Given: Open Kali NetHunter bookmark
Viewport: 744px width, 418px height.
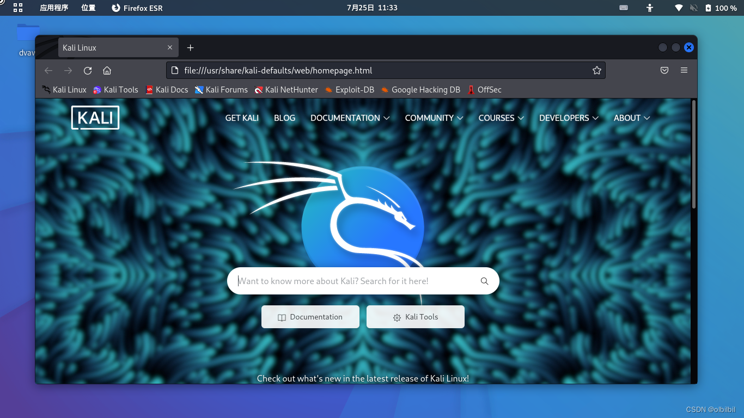Looking at the screenshot, I should pos(286,90).
